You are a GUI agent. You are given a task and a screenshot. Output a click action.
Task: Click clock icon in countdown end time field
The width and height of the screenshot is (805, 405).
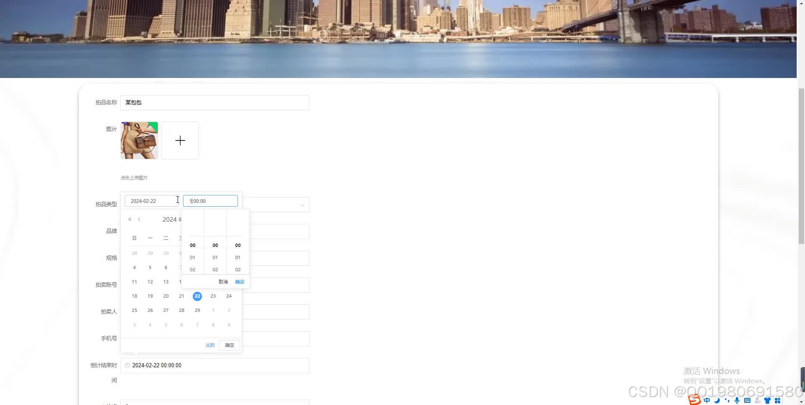click(127, 365)
